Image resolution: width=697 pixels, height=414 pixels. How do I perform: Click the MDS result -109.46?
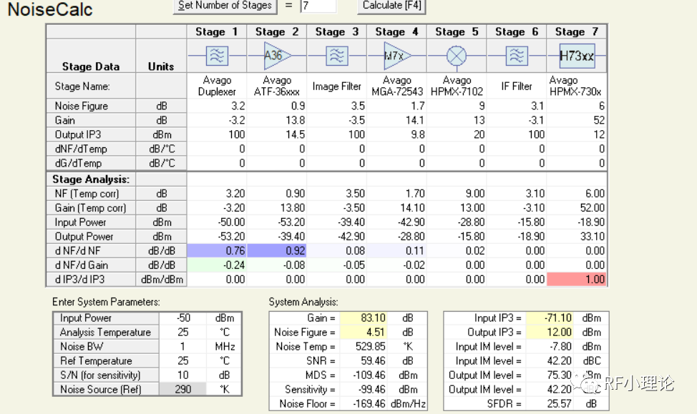[x=363, y=375]
